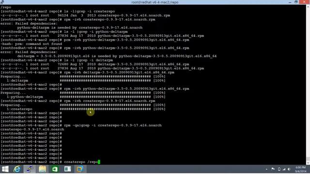Image resolution: width=310 pixels, height=174 pixels.
Task: Click the terminal scrollbar down arrow
Action: coord(308,163)
